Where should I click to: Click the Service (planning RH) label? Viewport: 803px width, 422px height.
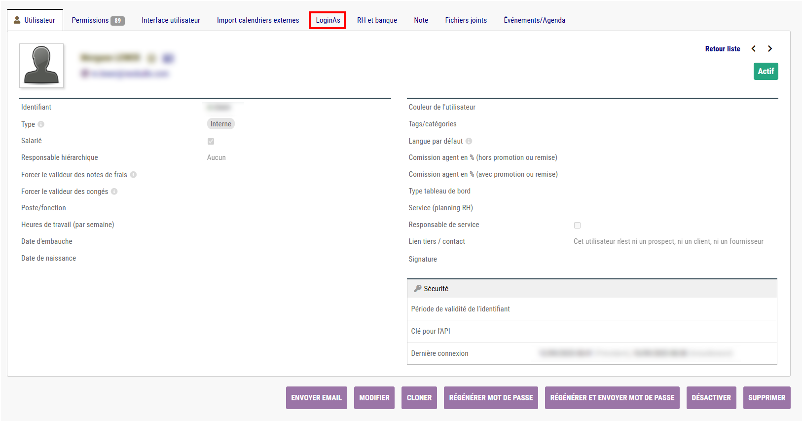(440, 208)
